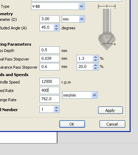This screenshot has width=138, height=155.
Task: Click the Feed Rate 400 field
Action: [49, 90]
